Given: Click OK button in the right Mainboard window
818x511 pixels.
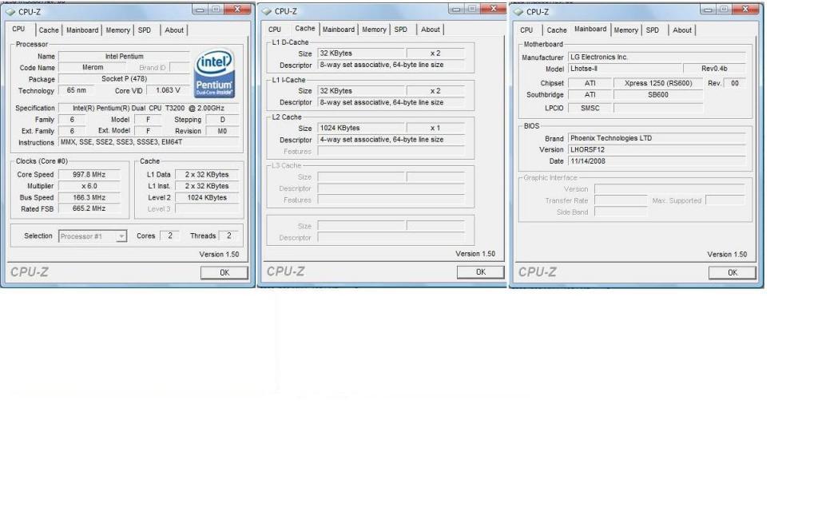Looking at the screenshot, I should click(x=733, y=273).
